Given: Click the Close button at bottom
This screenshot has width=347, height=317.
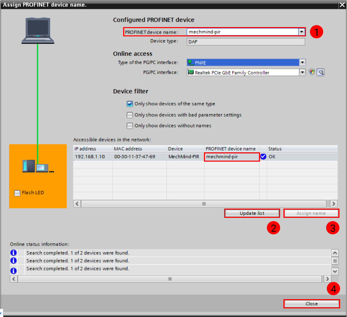Looking at the screenshot, I should [311, 303].
